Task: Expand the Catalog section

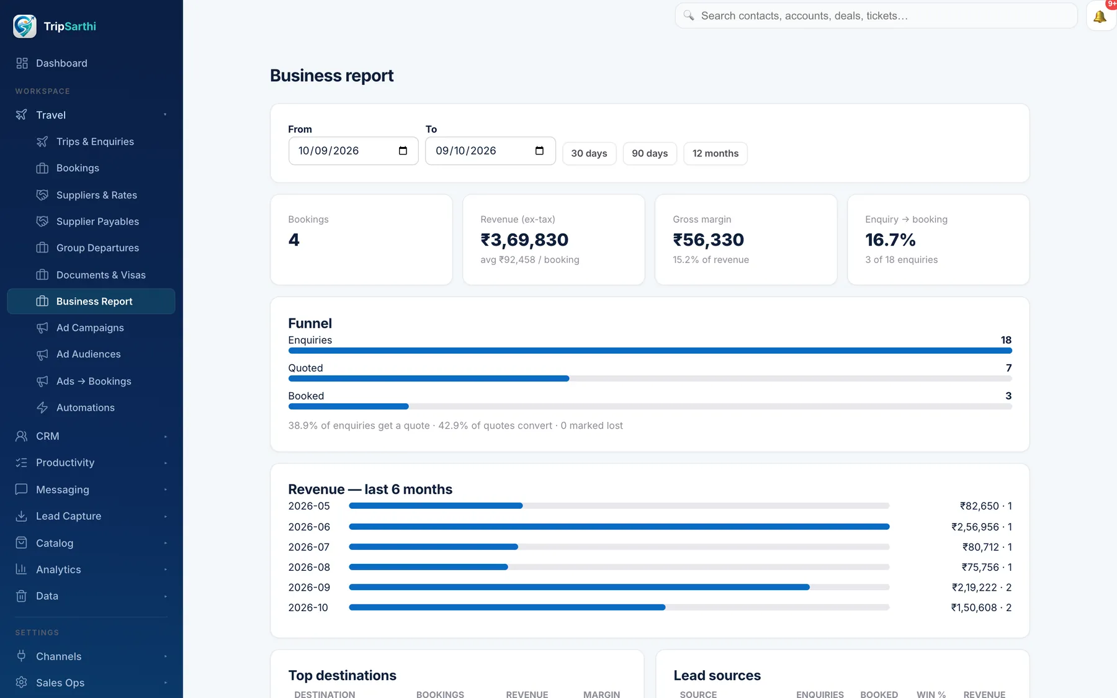Action: click(91, 543)
